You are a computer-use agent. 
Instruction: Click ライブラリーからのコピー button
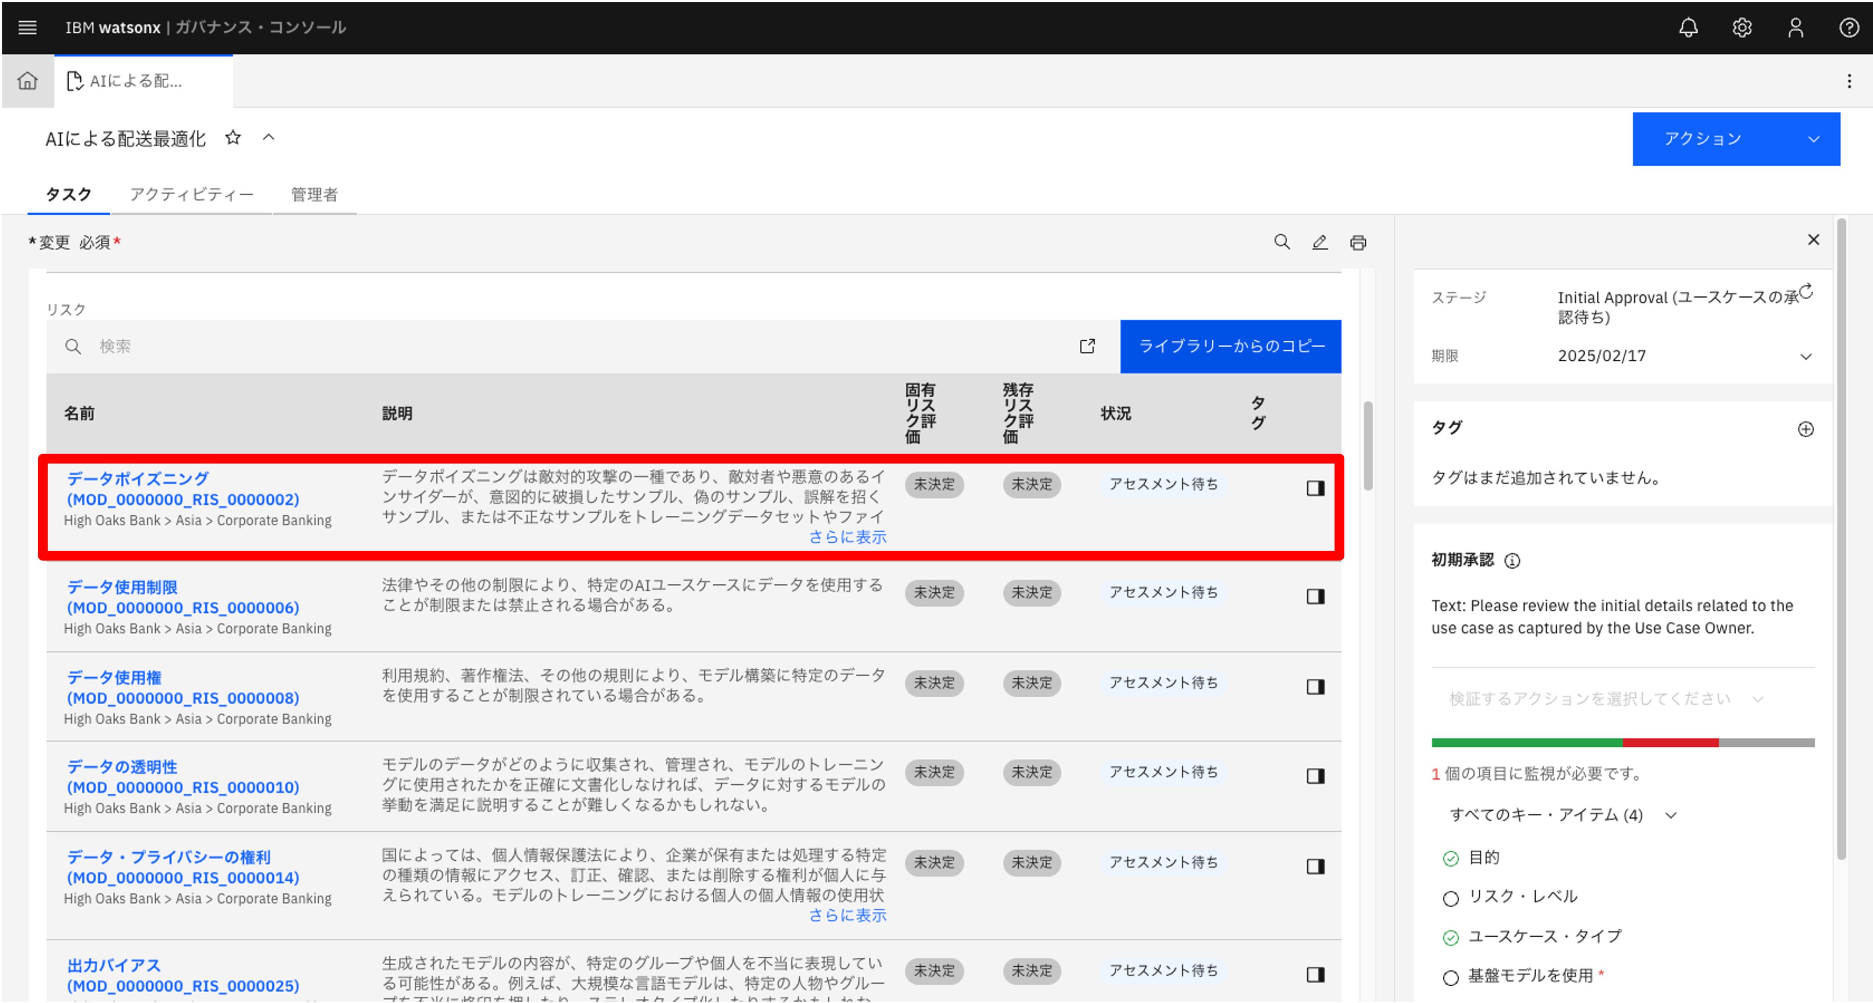click(1230, 346)
